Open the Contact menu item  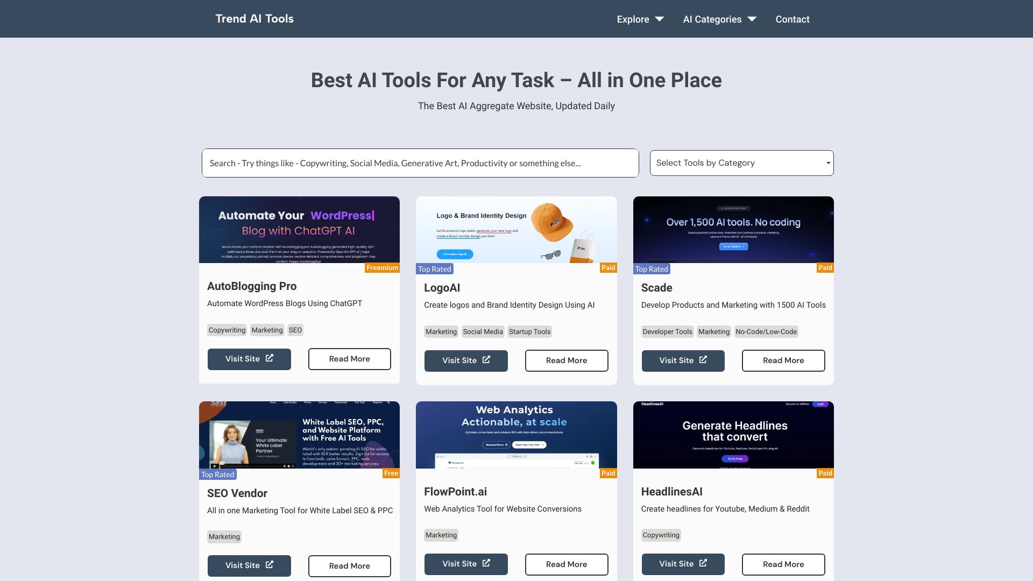[x=793, y=18]
